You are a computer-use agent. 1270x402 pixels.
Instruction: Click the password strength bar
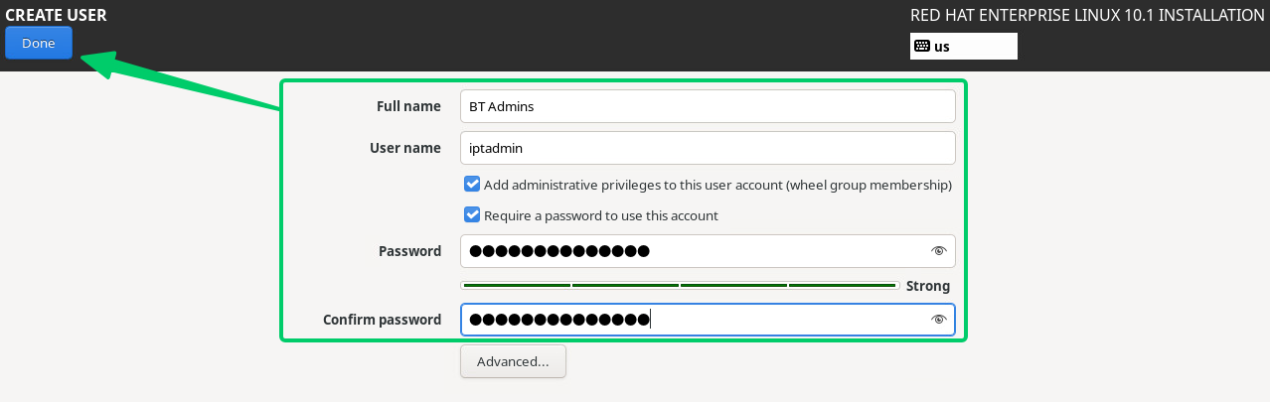(680, 286)
